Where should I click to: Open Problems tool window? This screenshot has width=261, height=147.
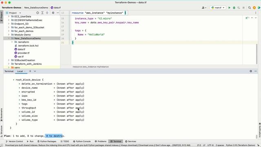(101, 141)
